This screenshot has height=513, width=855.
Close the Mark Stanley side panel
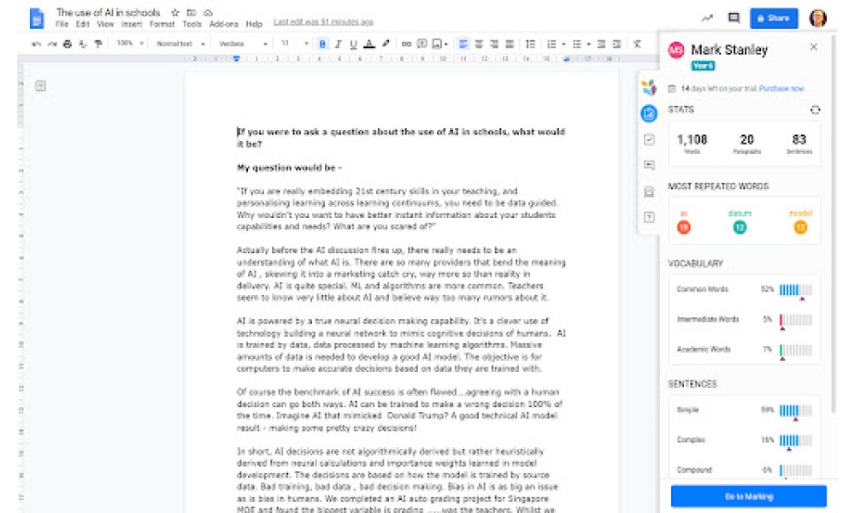pos(814,47)
